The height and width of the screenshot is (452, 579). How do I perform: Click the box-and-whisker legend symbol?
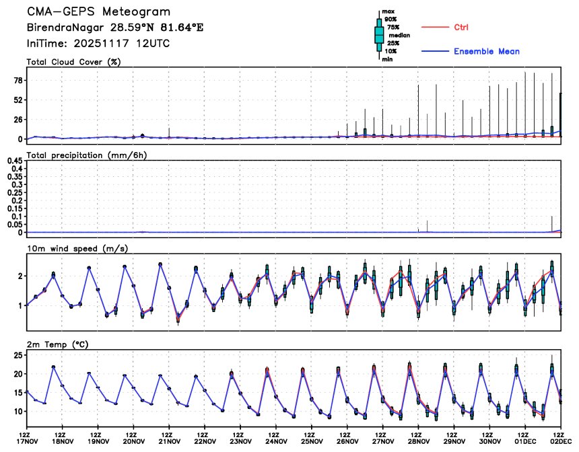pos(379,36)
